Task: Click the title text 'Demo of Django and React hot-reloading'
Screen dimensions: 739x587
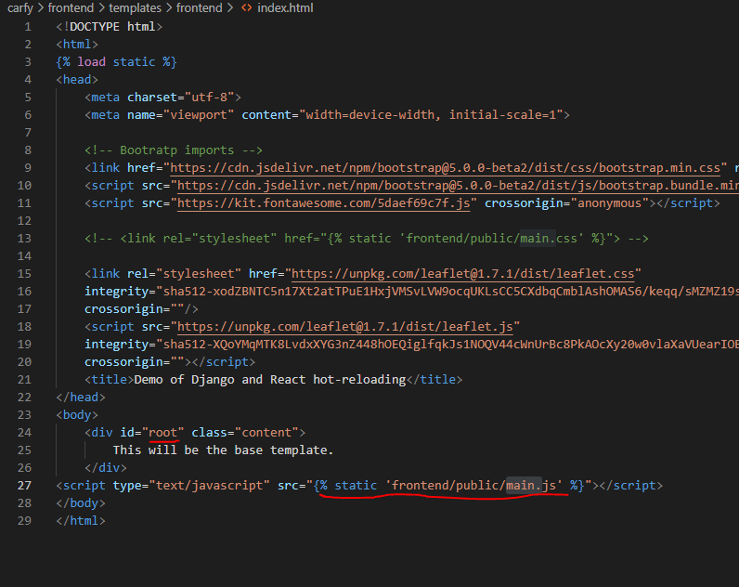Action: [270, 380]
